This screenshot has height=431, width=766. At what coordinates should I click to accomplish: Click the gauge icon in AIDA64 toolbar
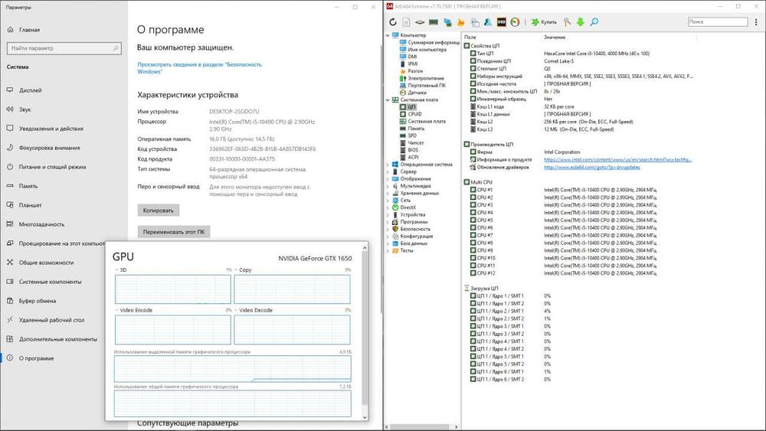click(515, 22)
